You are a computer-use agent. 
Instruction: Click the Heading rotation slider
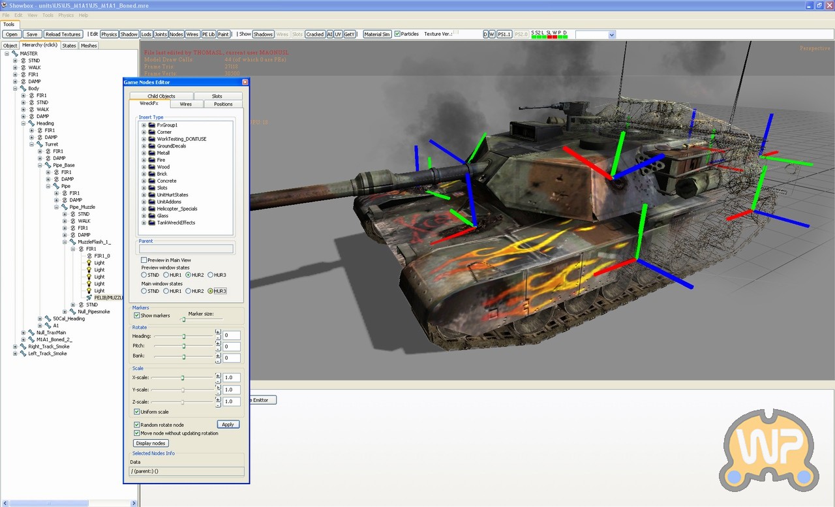[184, 336]
